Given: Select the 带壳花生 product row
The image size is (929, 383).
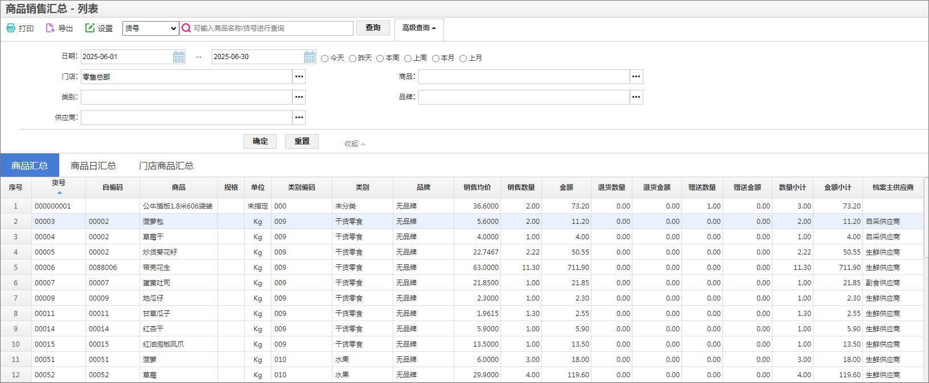Looking at the screenshot, I should click(462, 267).
